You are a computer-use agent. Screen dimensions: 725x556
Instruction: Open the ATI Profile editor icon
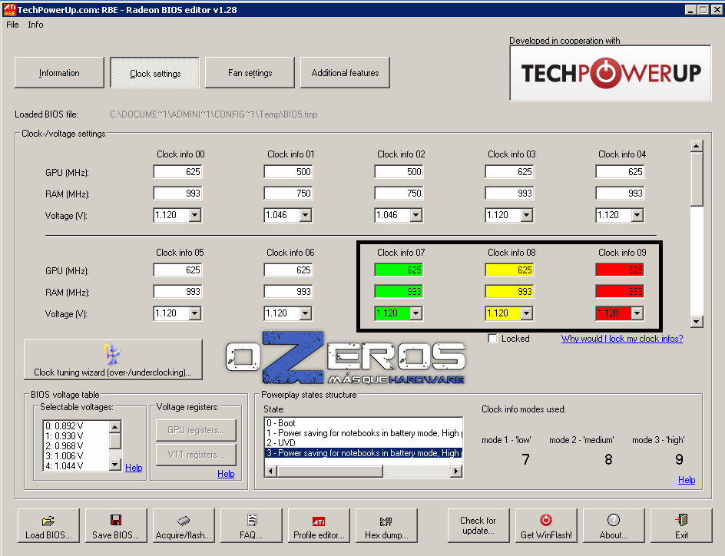point(319,521)
